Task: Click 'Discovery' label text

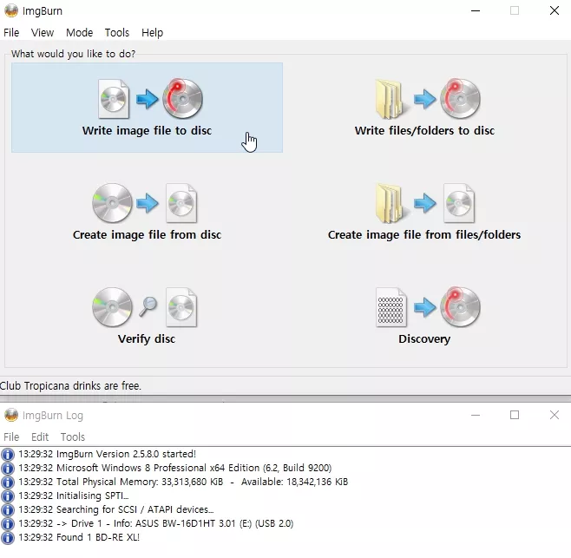Action: point(424,339)
